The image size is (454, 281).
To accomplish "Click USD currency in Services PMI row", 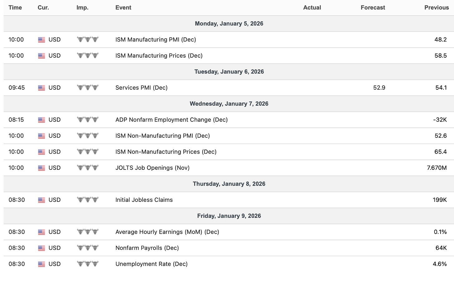I will (x=55, y=88).
